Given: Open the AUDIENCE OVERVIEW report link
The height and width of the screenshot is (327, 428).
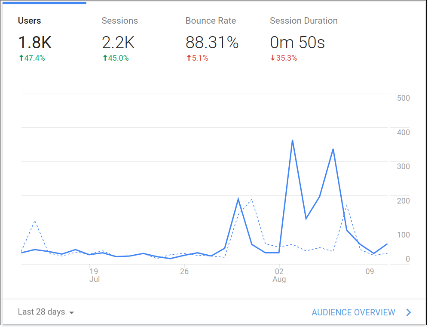Looking at the screenshot, I should click(354, 312).
